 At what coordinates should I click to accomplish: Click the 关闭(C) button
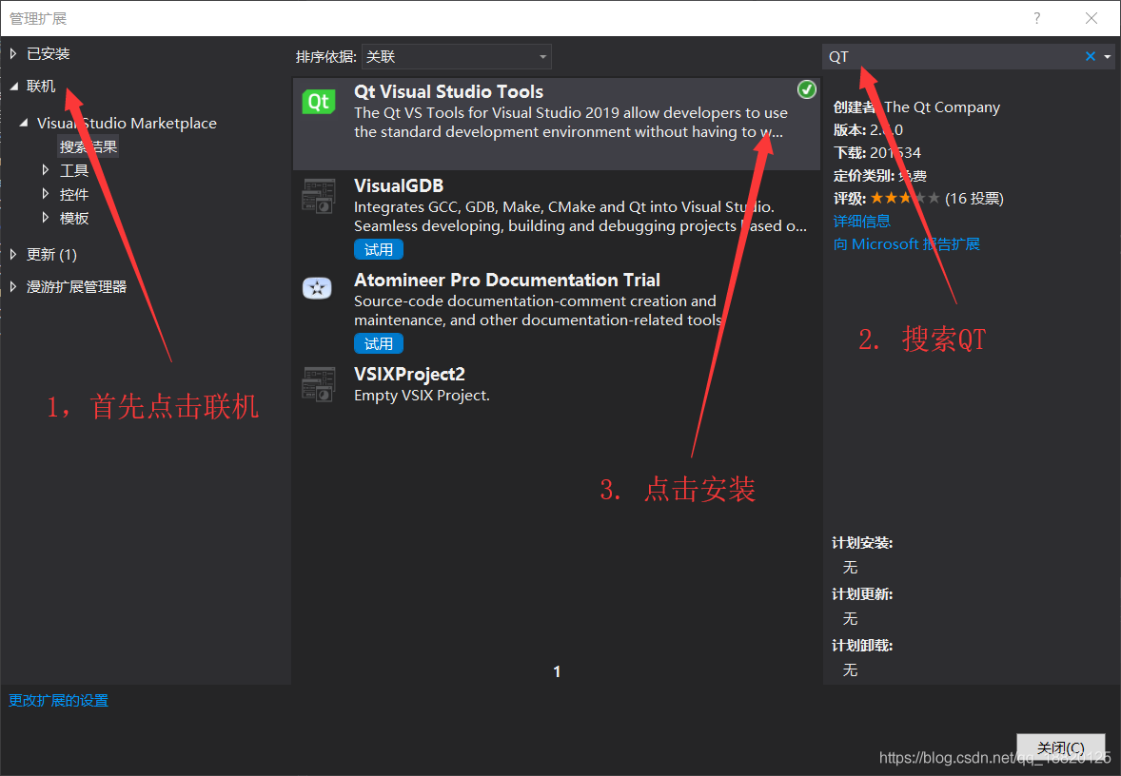[1061, 747]
